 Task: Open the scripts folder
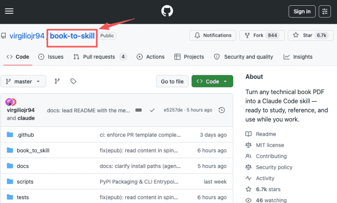pyautogui.click(x=25, y=182)
